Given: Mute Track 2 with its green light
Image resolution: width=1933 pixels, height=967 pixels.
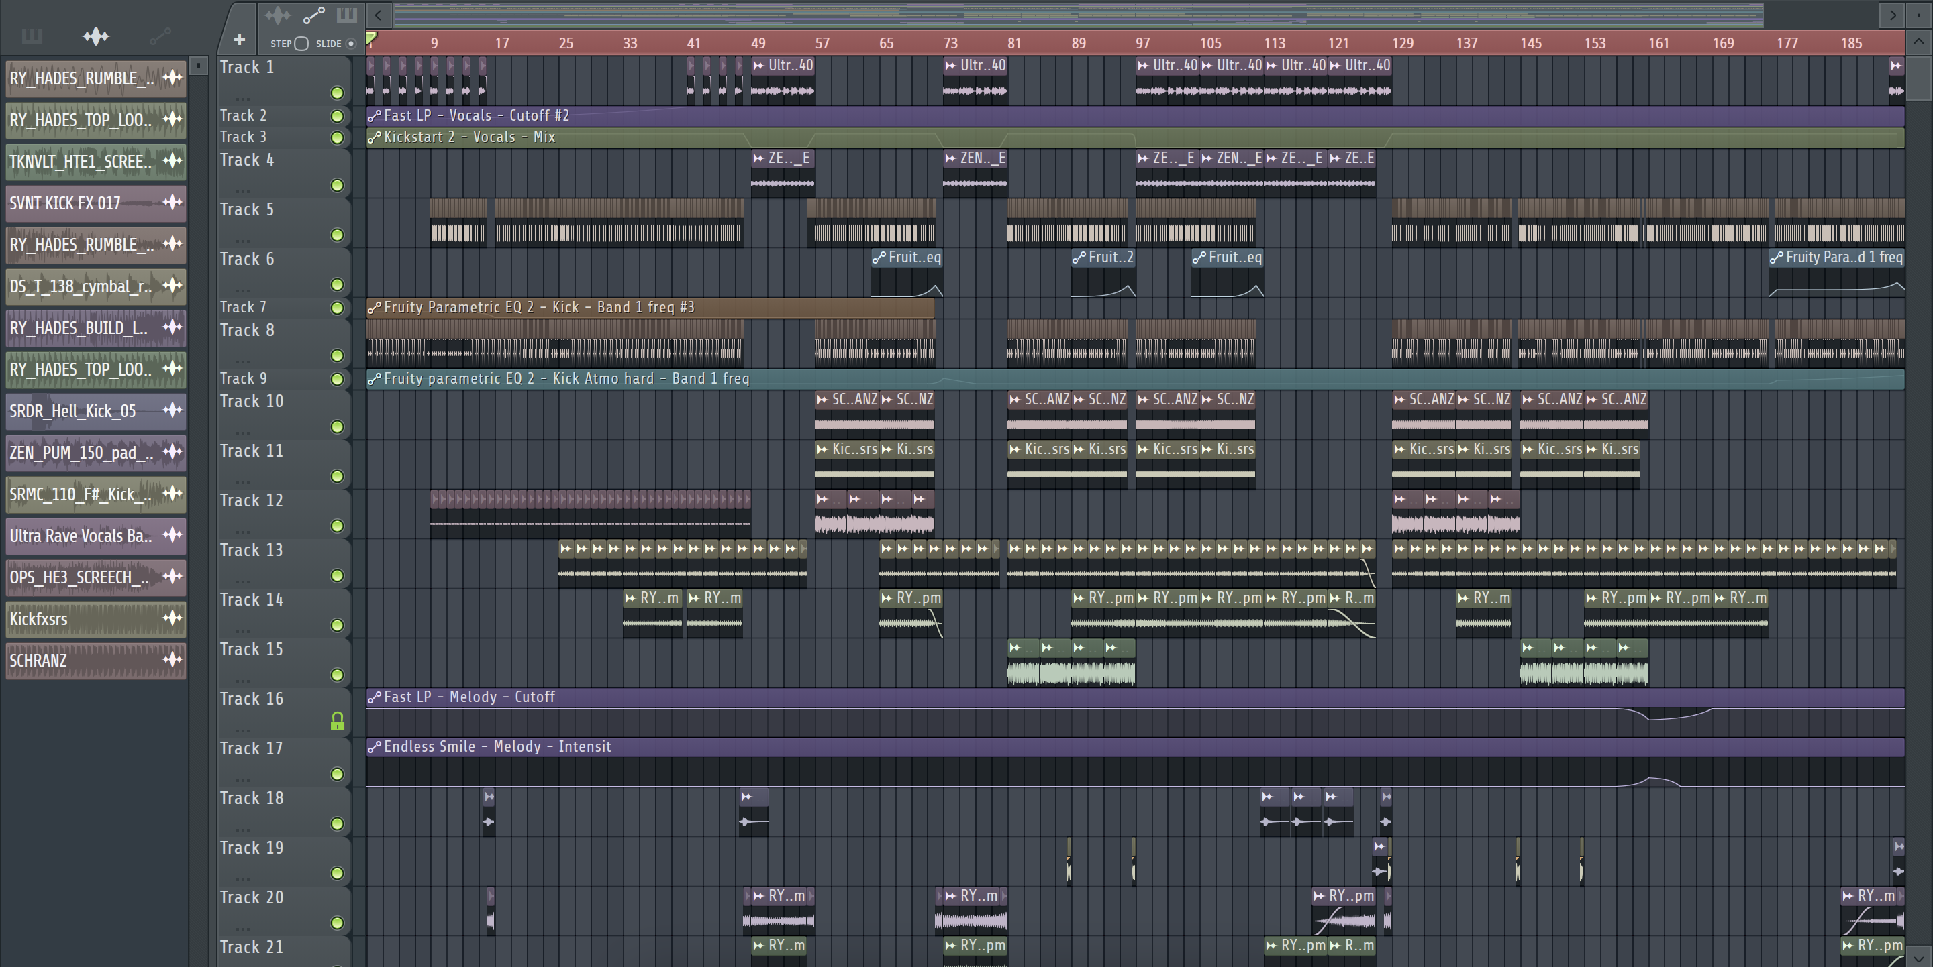Looking at the screenshot, I should pos(337,116).
